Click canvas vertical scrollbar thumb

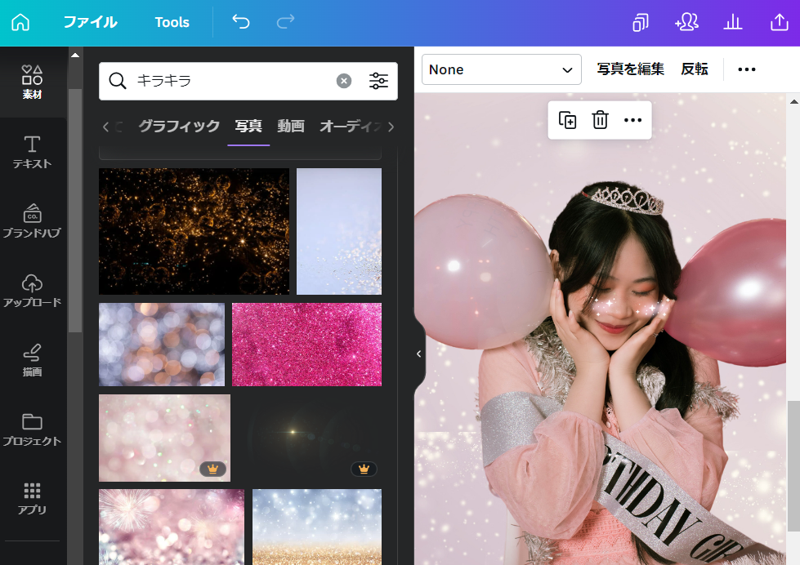794,466
